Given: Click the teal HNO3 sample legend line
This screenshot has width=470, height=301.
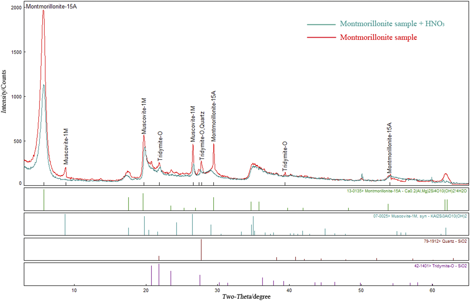Looking at the screenshot, I should (x=321, y=25).
